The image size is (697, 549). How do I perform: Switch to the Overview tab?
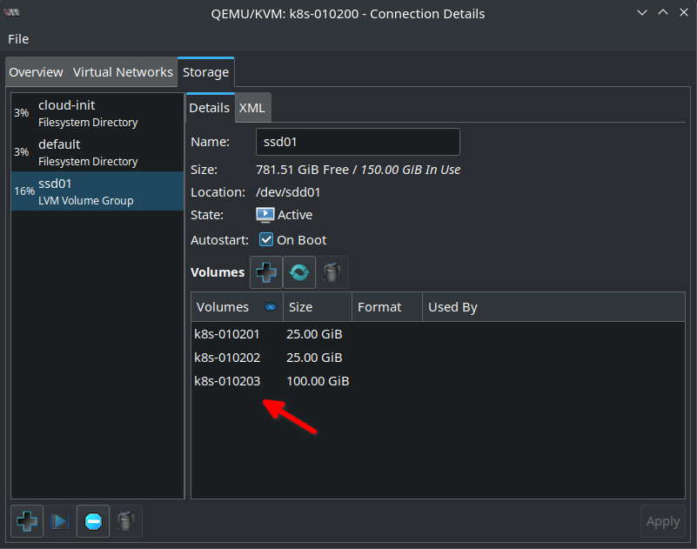point(36,72)
